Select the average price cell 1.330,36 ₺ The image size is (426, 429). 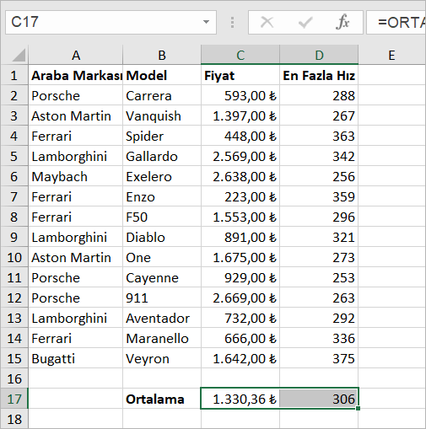click(x=240, y=399)
